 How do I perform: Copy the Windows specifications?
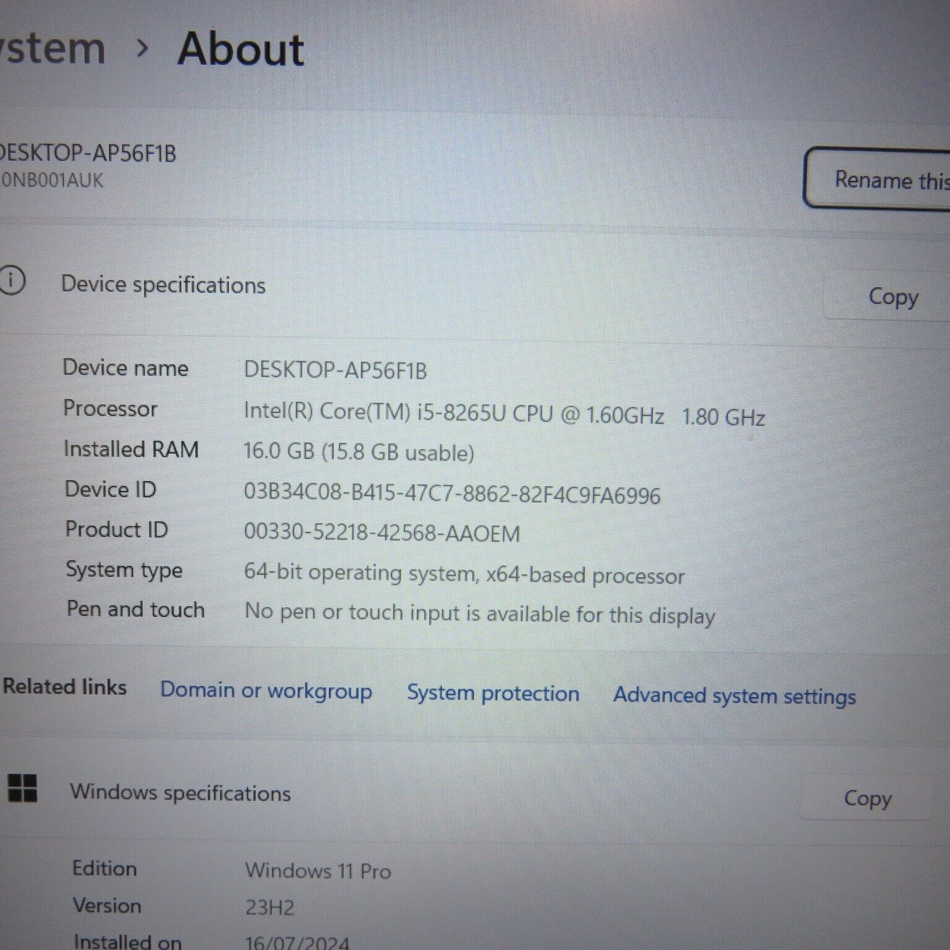point(868,798)
